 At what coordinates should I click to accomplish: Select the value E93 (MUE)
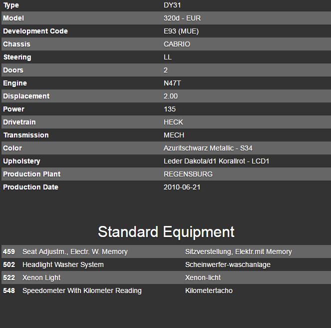coord(181,31)
